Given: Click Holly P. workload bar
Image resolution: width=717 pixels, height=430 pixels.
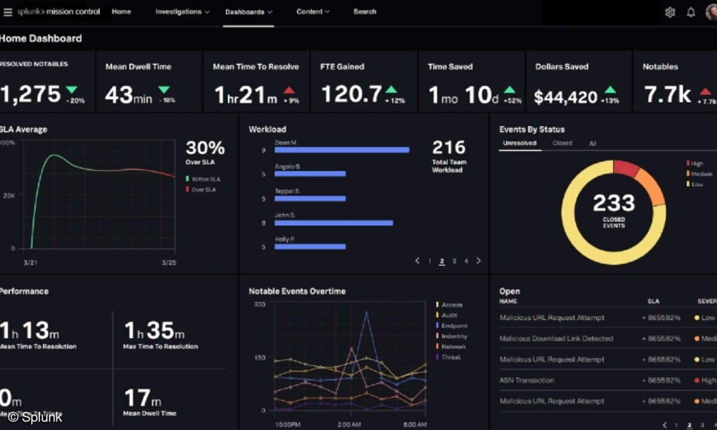Looking at the screenshot, I should tap(310, 246).
